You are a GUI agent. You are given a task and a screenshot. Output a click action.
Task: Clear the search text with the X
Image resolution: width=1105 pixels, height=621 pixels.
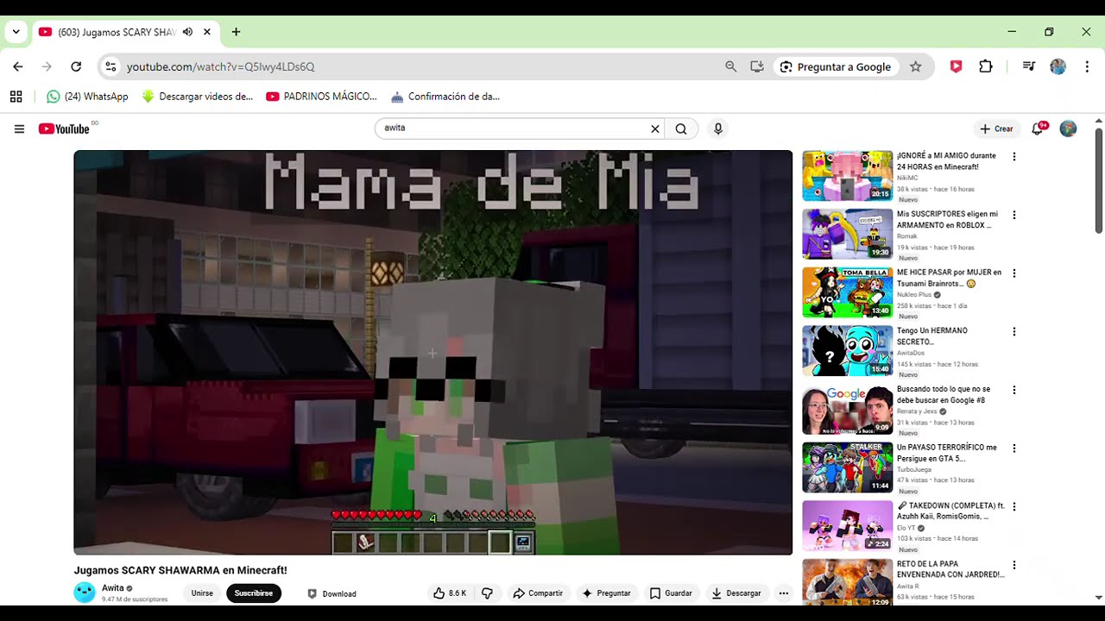coord(655,129)
